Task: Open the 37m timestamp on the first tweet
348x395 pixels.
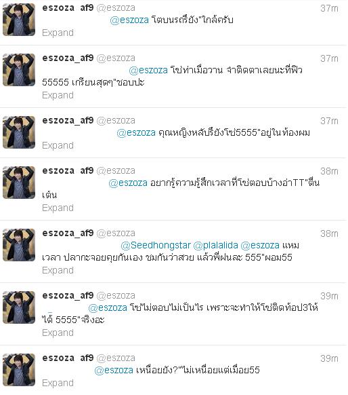Action: [x=329, y=9]
